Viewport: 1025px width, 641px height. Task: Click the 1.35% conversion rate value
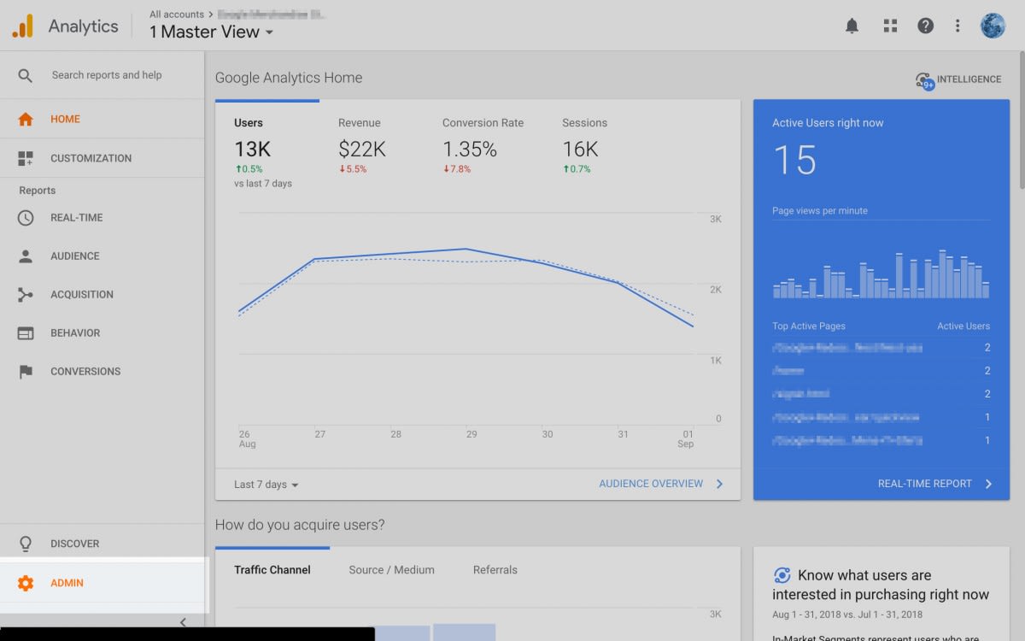pyautogui.click(x=470, y=150)
